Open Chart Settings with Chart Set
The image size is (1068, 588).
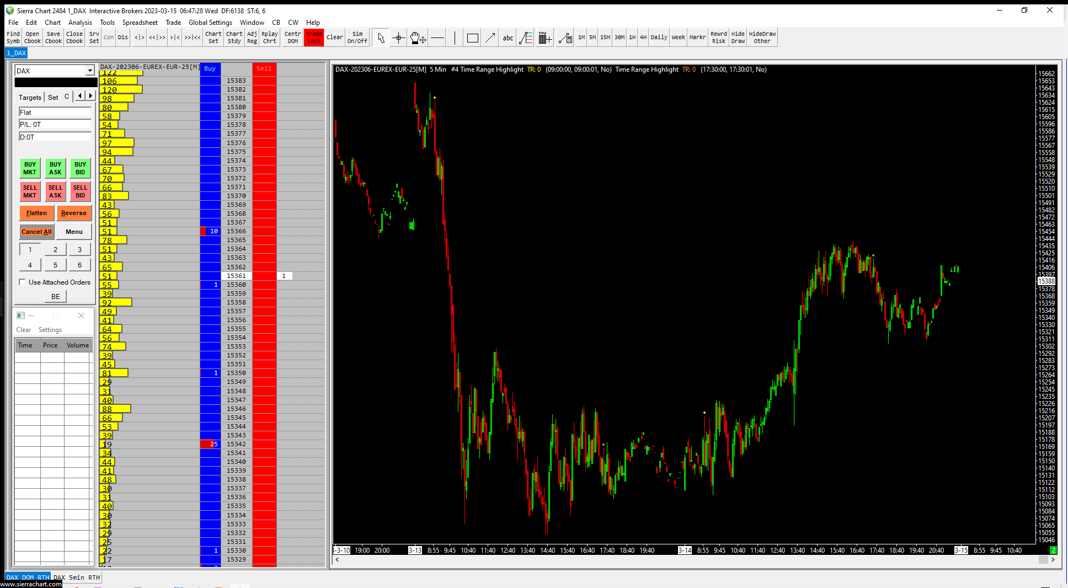coord(213,38)
